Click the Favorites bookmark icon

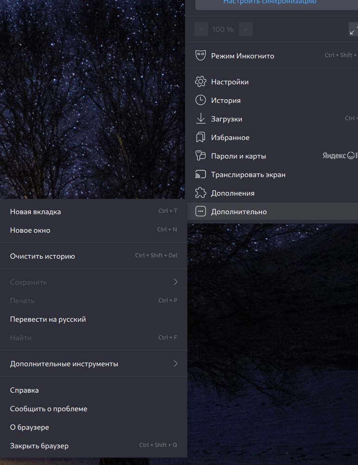point(200,137)
